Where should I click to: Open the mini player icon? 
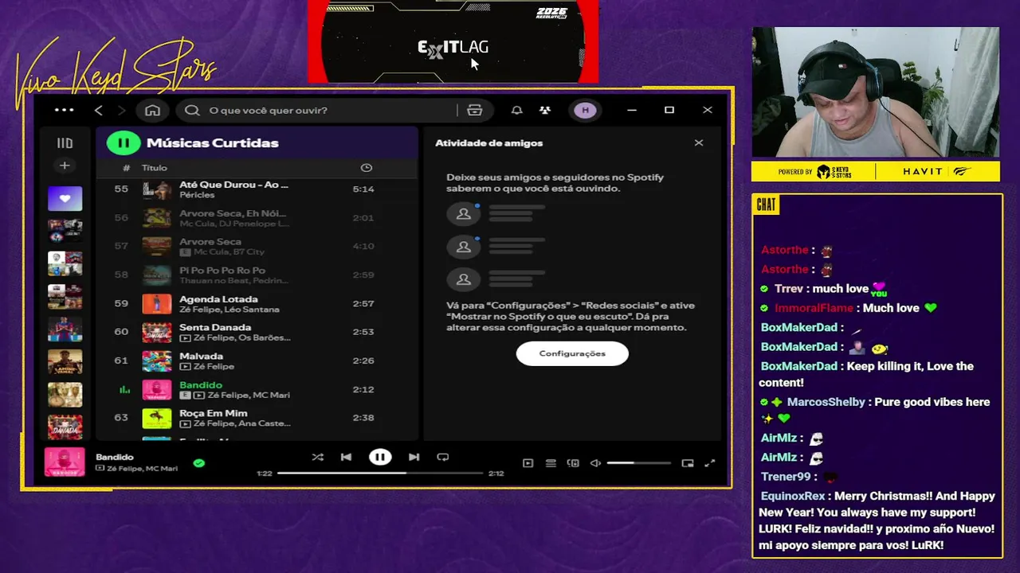click(x=688, y=463)
